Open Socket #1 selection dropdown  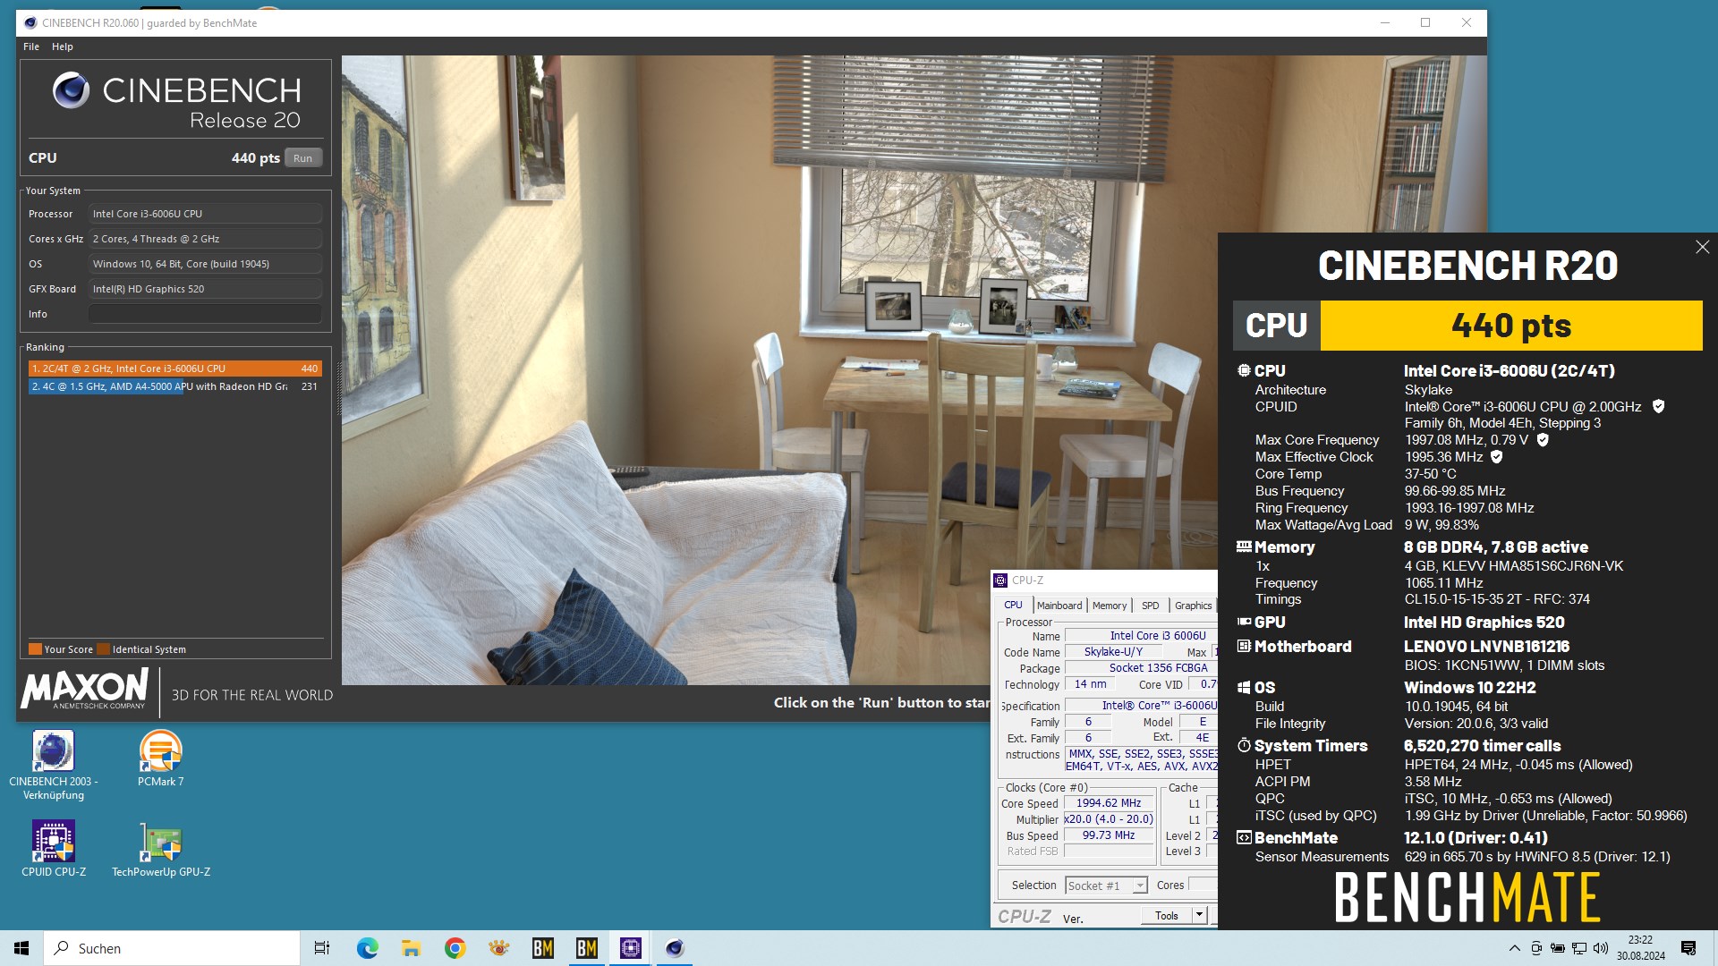tap(1107, 885)
